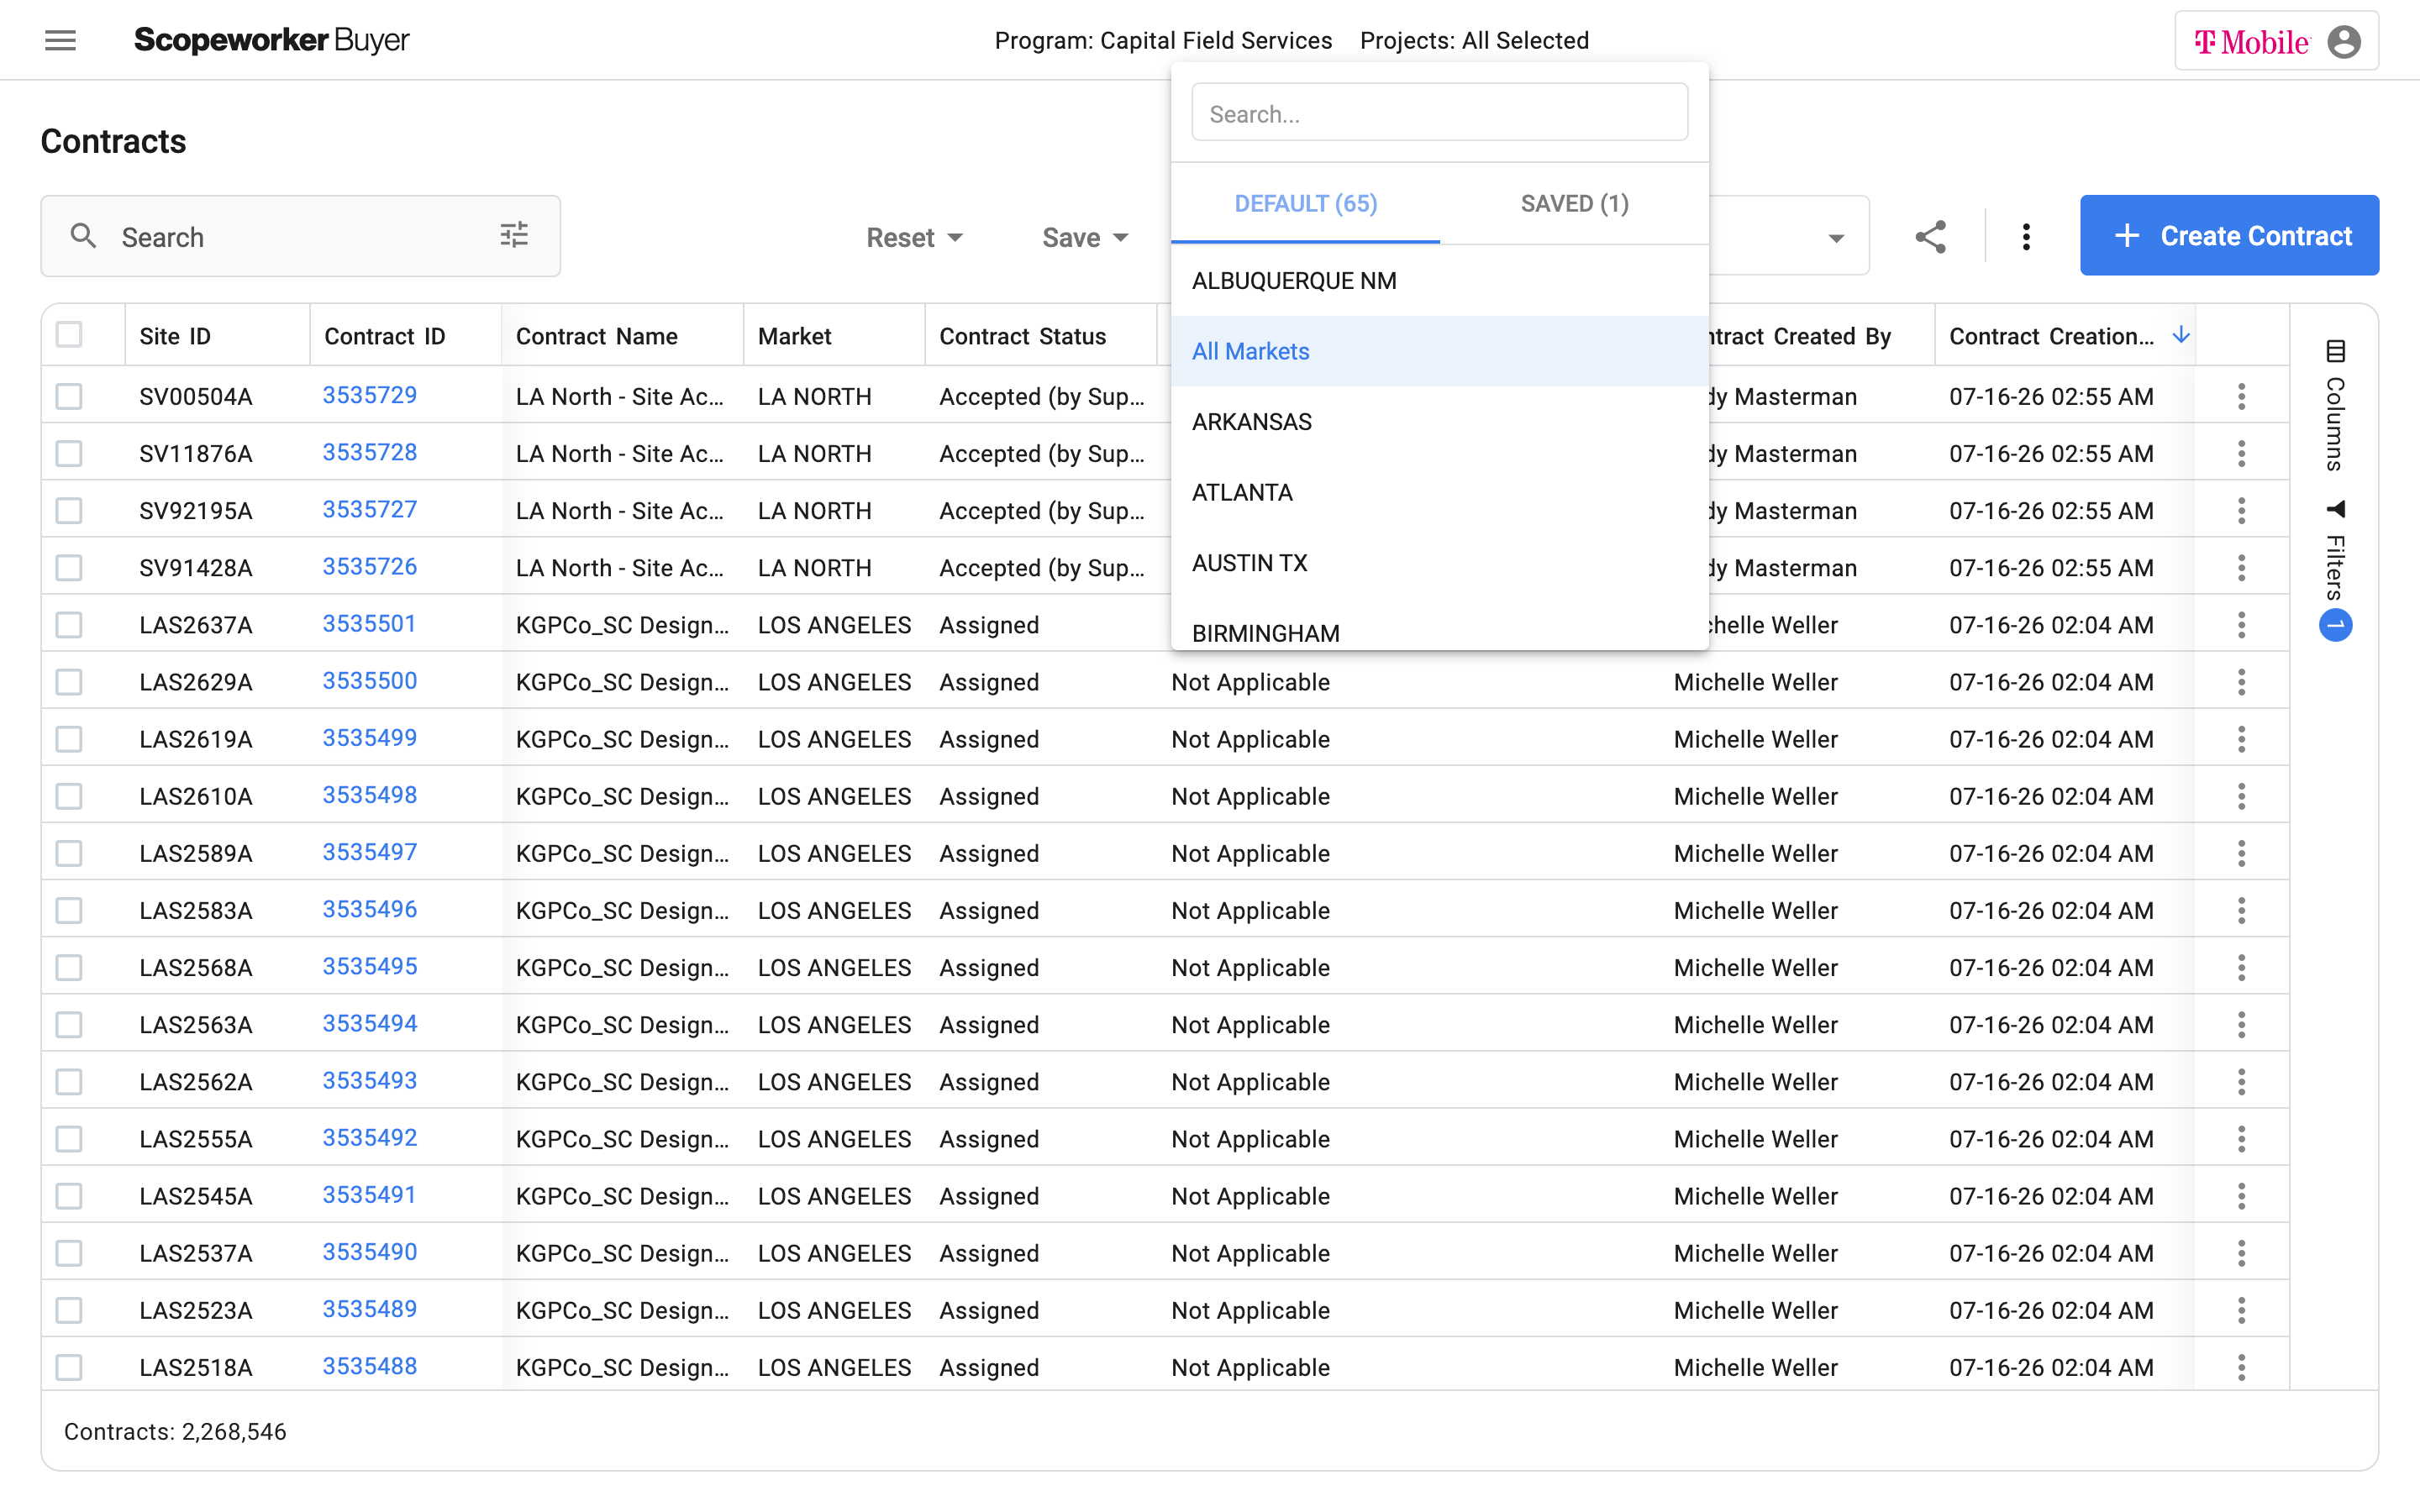Open contract link 3535490
2420x1512 pixels.
coord(369,1252)
